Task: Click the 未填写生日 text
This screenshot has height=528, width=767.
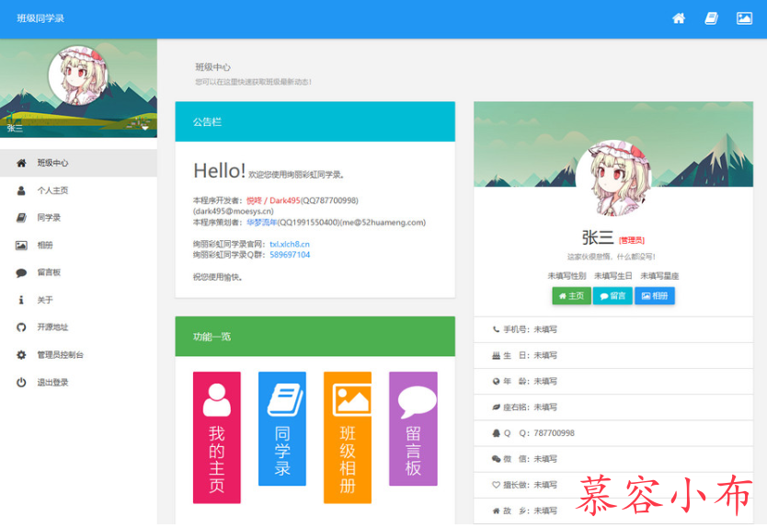Action: coord(612,276)
